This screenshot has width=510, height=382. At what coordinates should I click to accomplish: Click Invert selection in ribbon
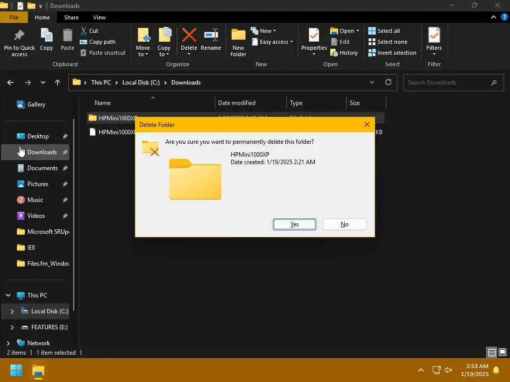[392, 53]
